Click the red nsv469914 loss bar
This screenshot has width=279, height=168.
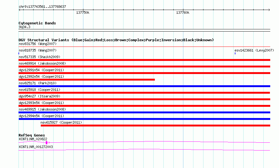coord(144,67)
